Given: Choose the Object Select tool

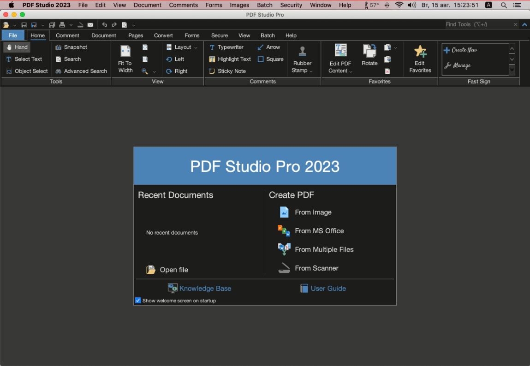Looking at the screenshot, I should [x=27, y=71].
